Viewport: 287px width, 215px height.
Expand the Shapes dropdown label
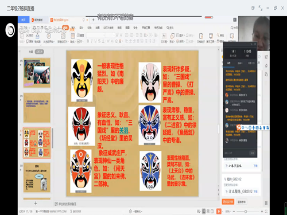coord(172,41)
